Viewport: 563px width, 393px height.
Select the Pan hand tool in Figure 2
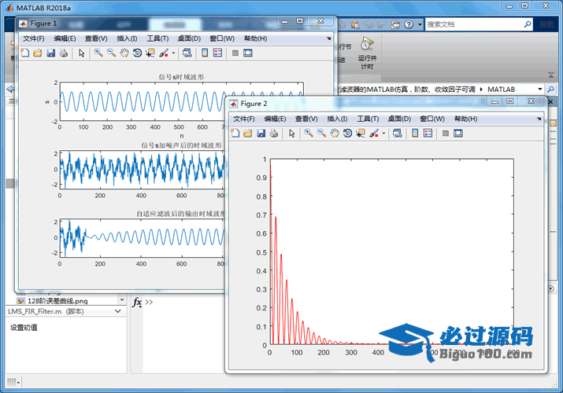pyautogui.click(x=335, y=134)
